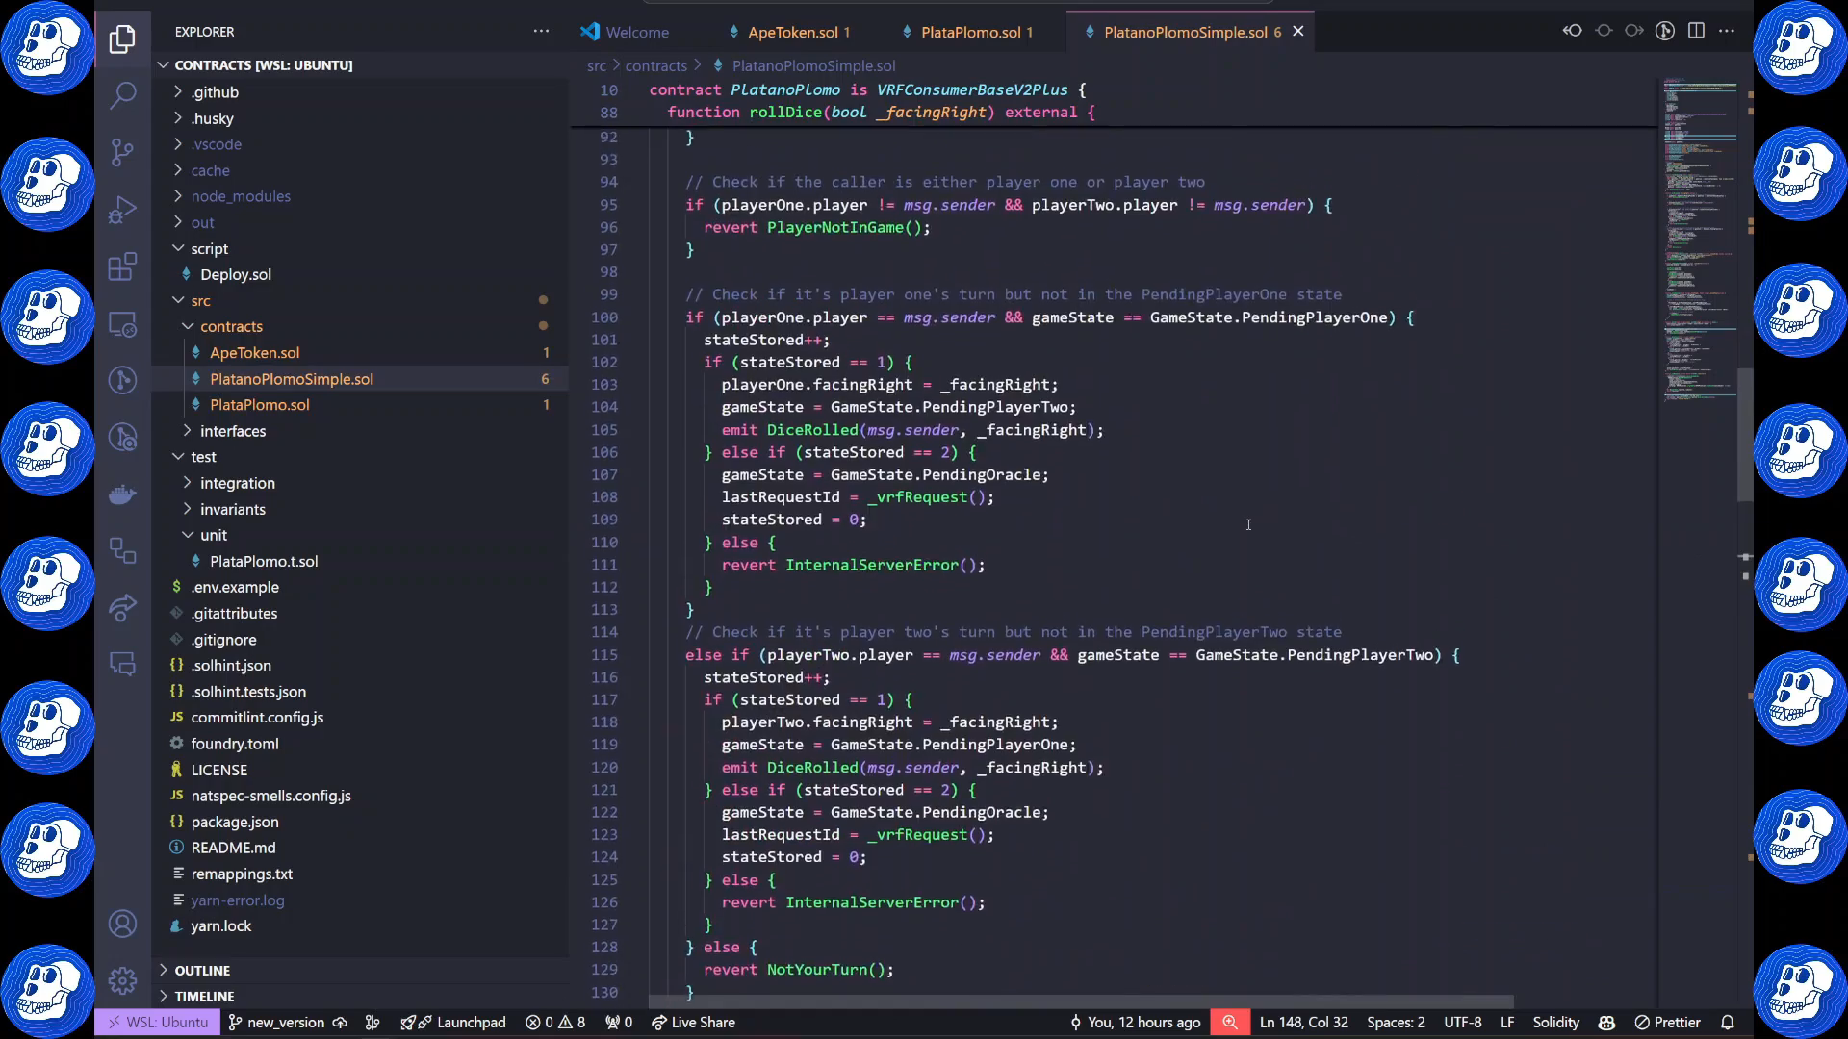Viewport: 1848px width, 1039px height.
Task: Expand the node_modules folder
Action: 361,196
